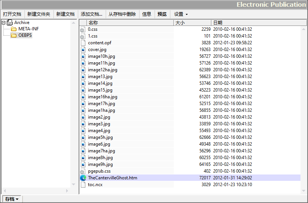Click the image13.jpg file icon
This screenshot has width=308, height=203.
83,77
